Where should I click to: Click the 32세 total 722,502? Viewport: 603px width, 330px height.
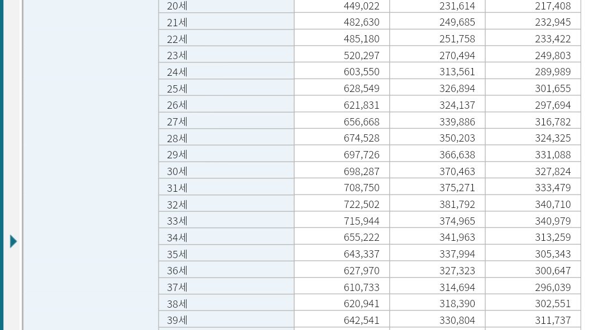[x=361, y=204]
